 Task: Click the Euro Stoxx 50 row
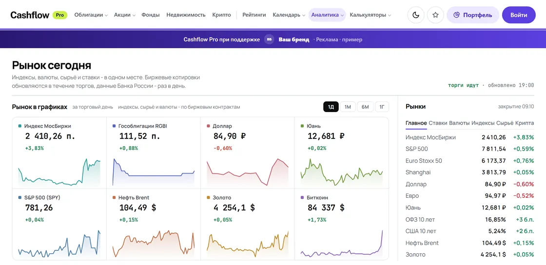pos(470,161)
